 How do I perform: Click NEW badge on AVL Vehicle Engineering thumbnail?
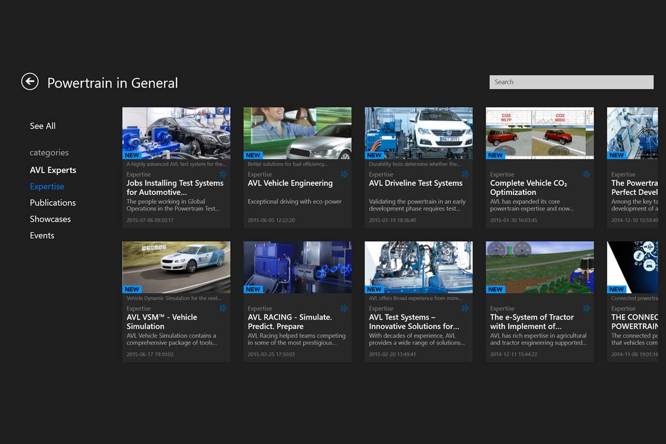pos(253,155)
